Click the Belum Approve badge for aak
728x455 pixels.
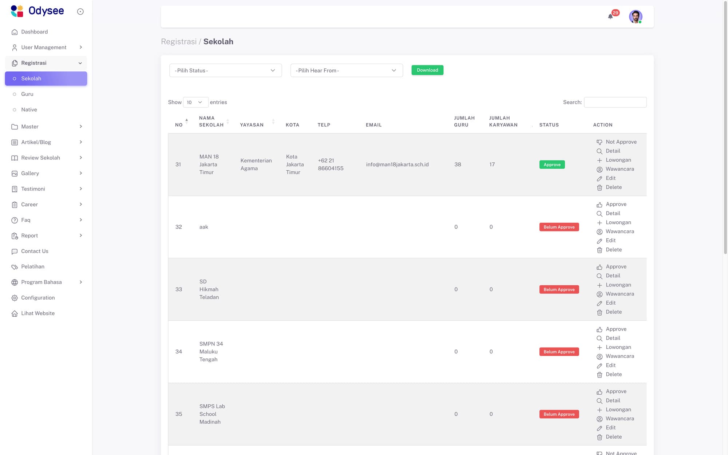(x=559, y=227)
